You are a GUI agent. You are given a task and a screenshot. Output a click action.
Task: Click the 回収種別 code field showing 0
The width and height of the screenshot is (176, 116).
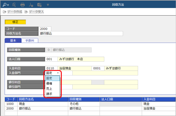pyautogui.click(x=48, y=50)
